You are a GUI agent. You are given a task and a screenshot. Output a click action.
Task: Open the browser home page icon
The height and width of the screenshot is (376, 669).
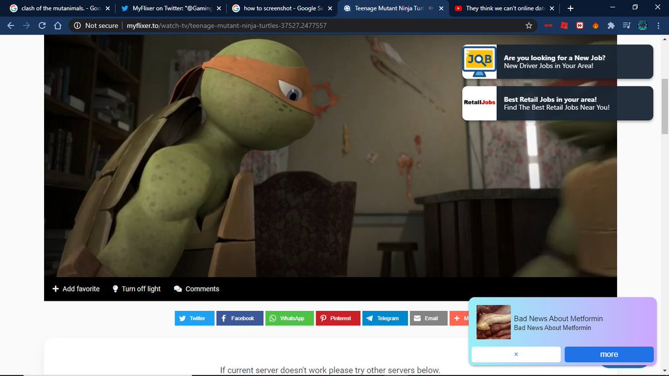pos(57,26)
